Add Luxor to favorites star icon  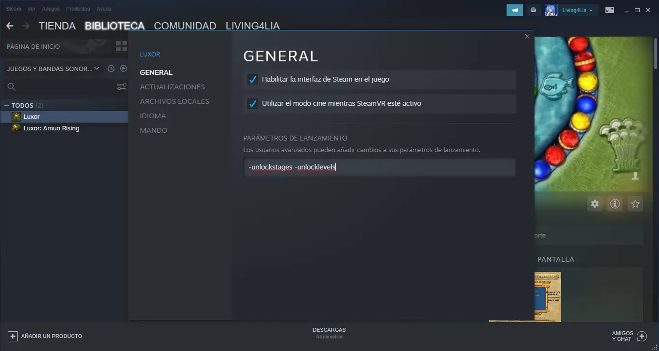pyautogui.click(x=635, y=204)
